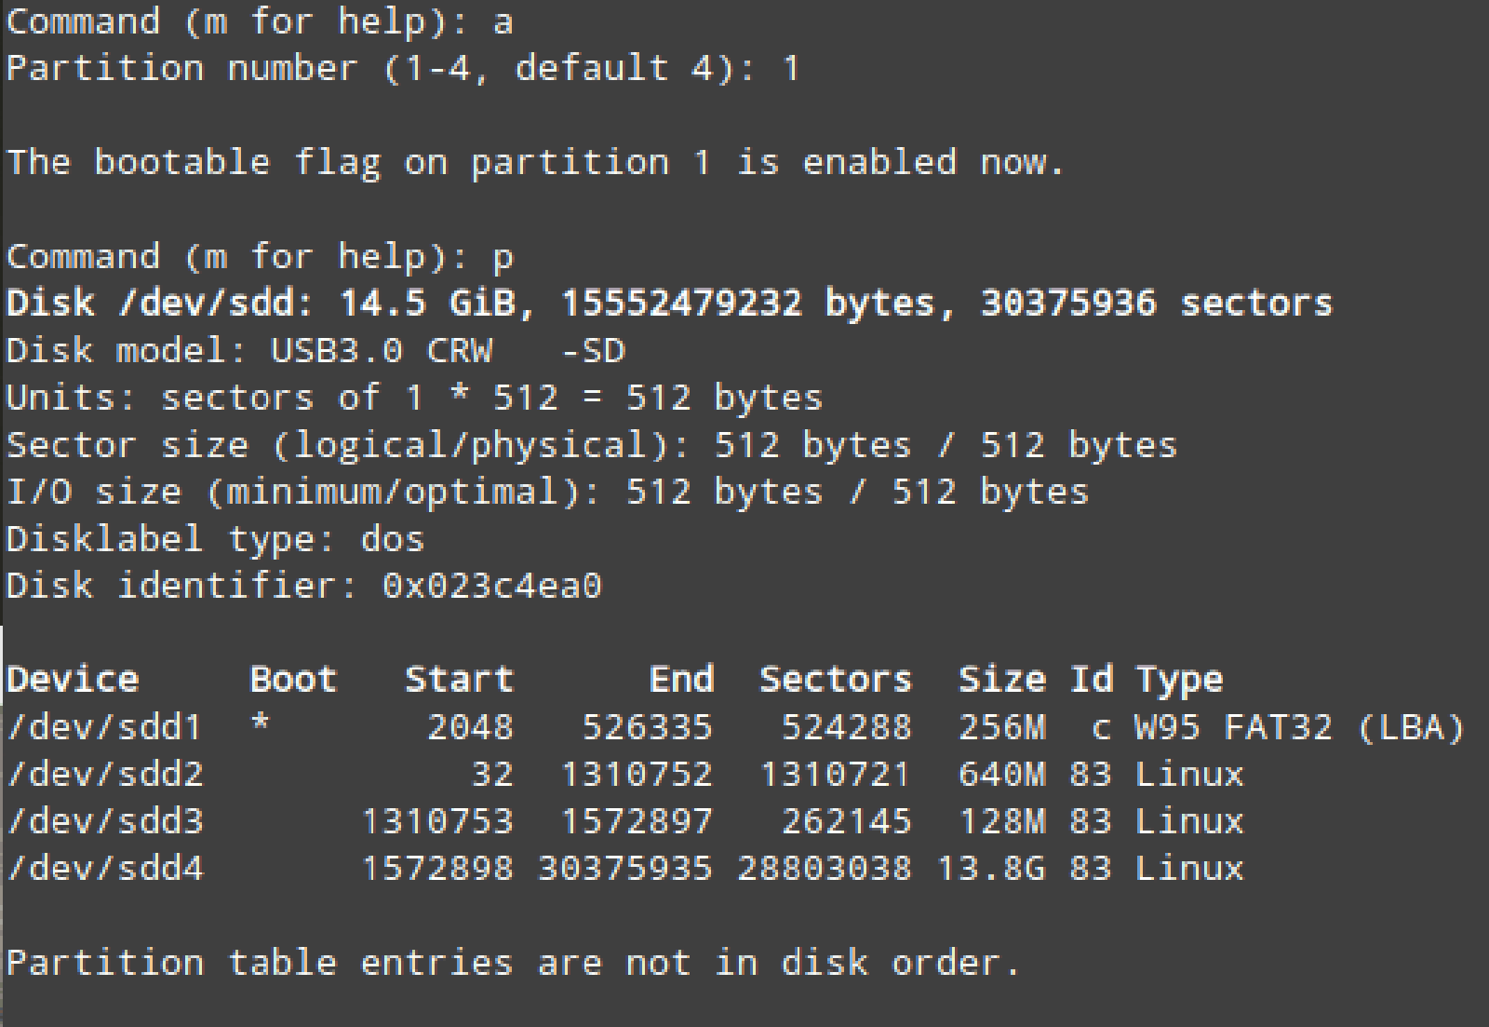1489x1027 pixels.
Task: Click the Sectors column header
Action: (835, 680)
